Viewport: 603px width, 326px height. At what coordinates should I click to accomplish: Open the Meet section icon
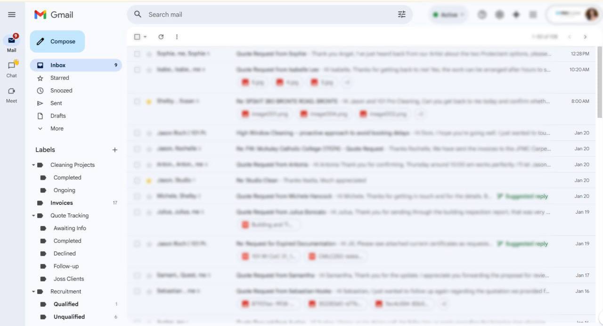pos(12,91)
